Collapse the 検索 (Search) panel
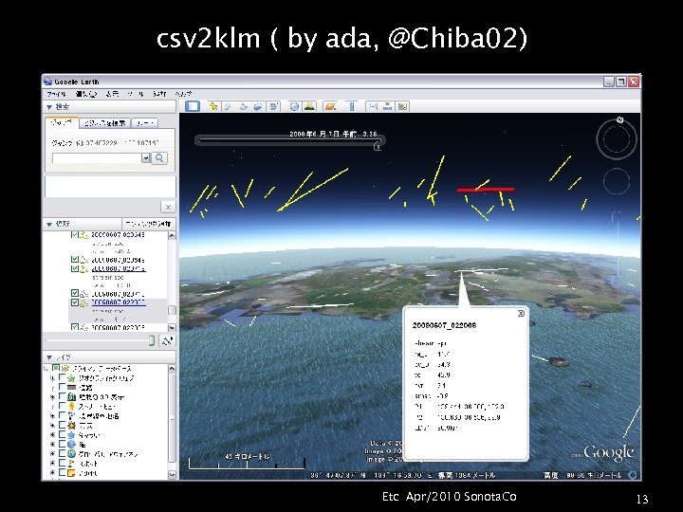The image size is (683, 512). pos(49,106)
